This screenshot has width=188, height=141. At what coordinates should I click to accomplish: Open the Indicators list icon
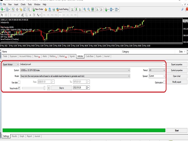coord(106,9)
